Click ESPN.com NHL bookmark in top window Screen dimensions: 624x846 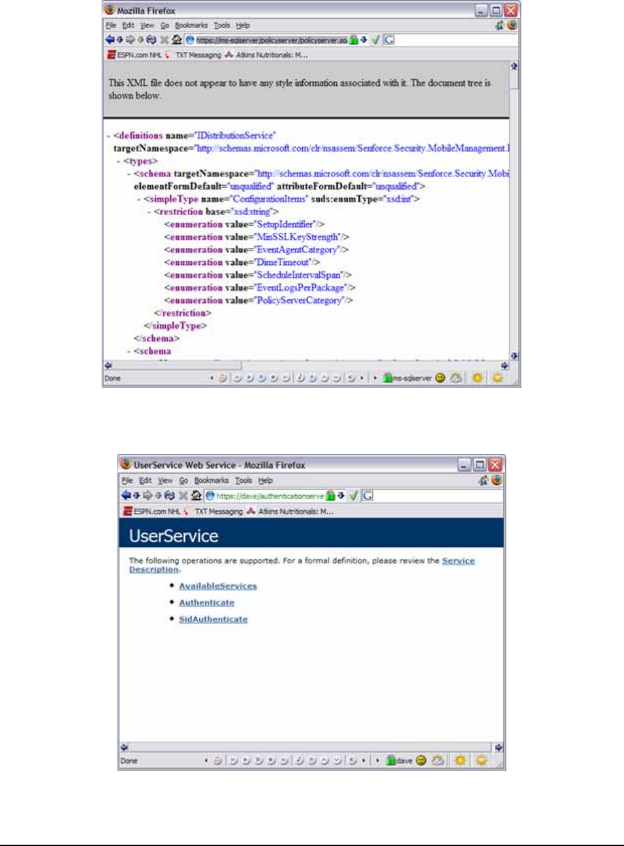tap(134, 55)
